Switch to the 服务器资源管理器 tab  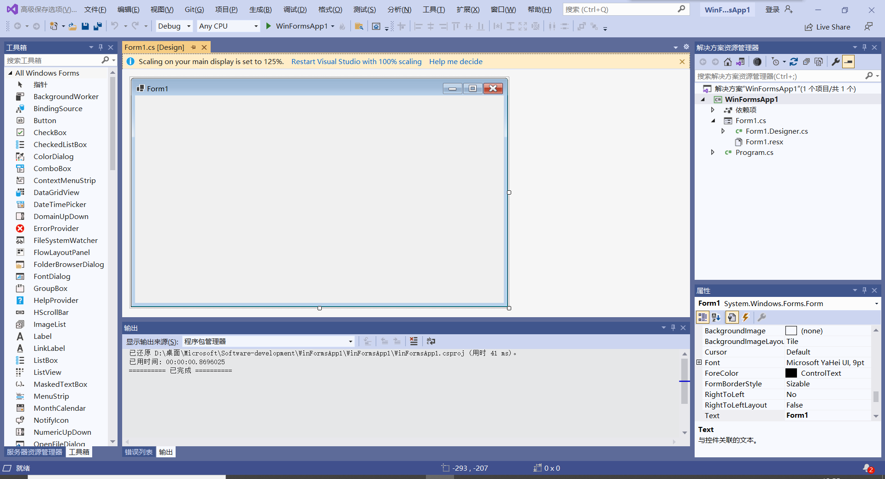click(x=35, y=452)
